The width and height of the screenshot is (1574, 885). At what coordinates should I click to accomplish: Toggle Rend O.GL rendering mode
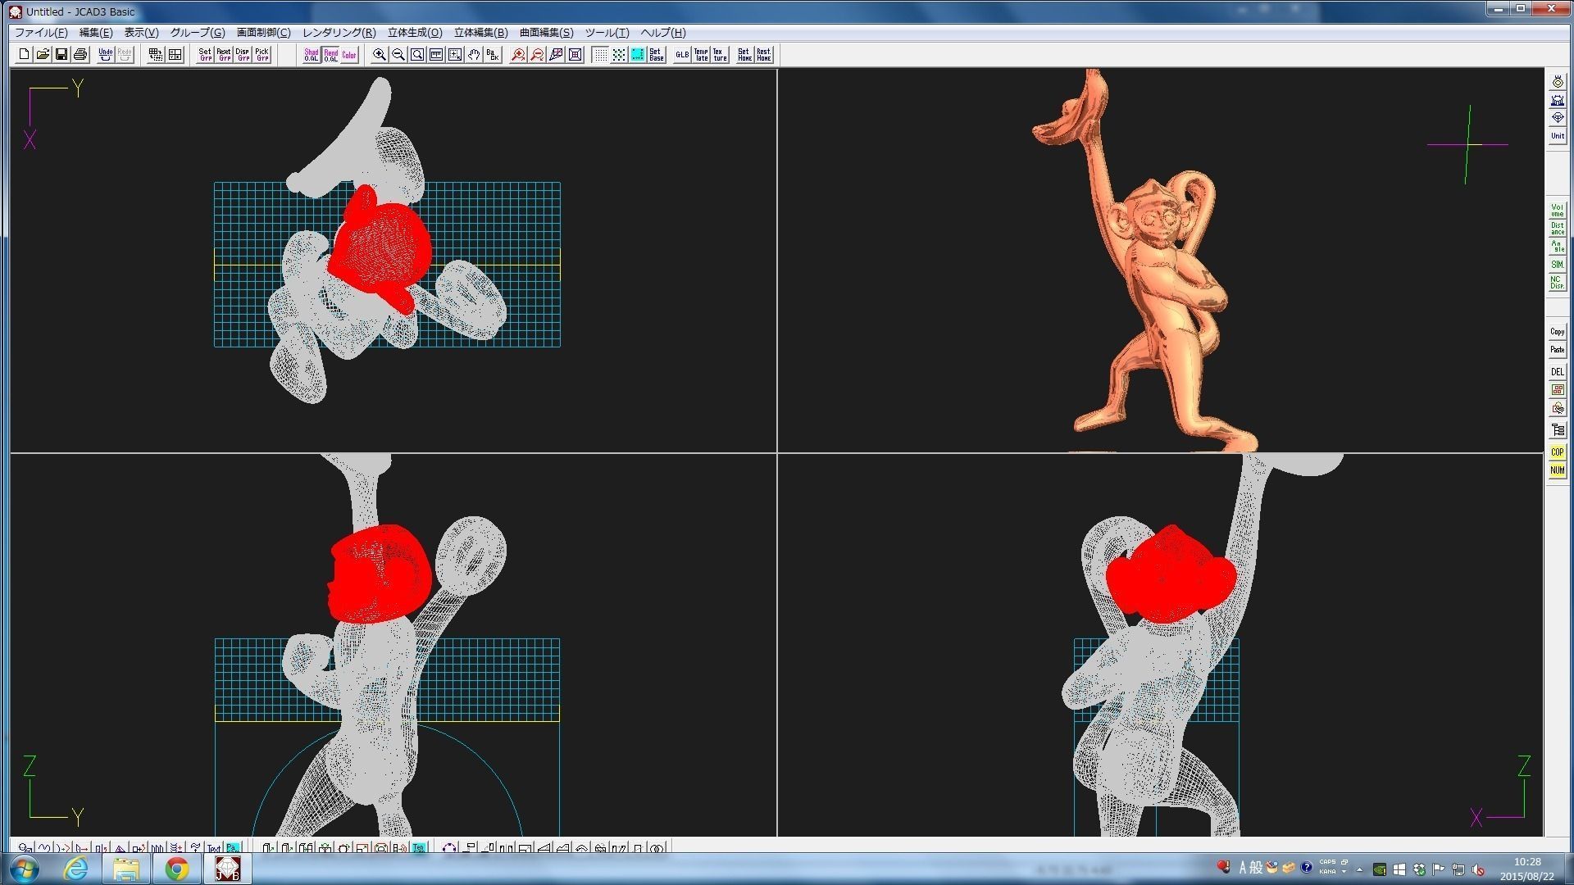point(330,55)
